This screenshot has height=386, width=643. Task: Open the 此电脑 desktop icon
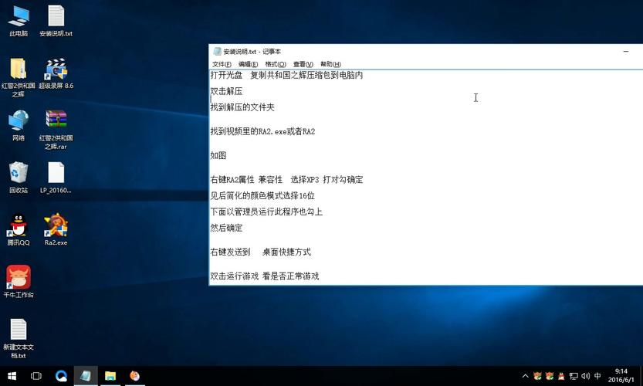coord(19,21)
